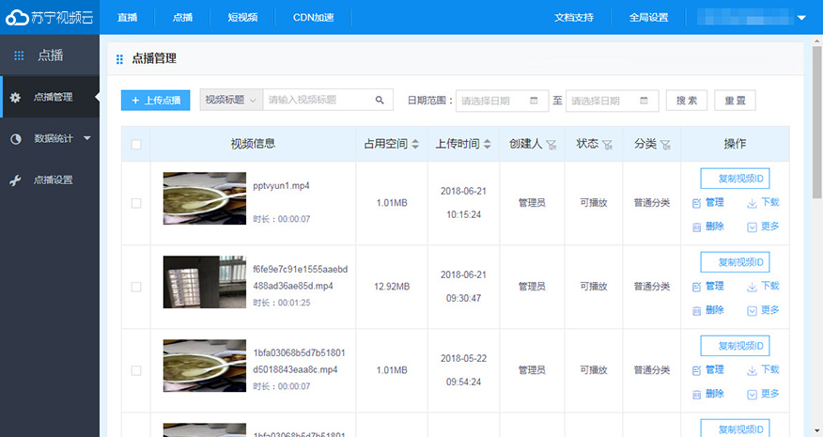Tick the checkbox for the 2018-05-22 video
The height and width of the screenshot is (437, 823).
pyautogui.click(x=136, y=370)
